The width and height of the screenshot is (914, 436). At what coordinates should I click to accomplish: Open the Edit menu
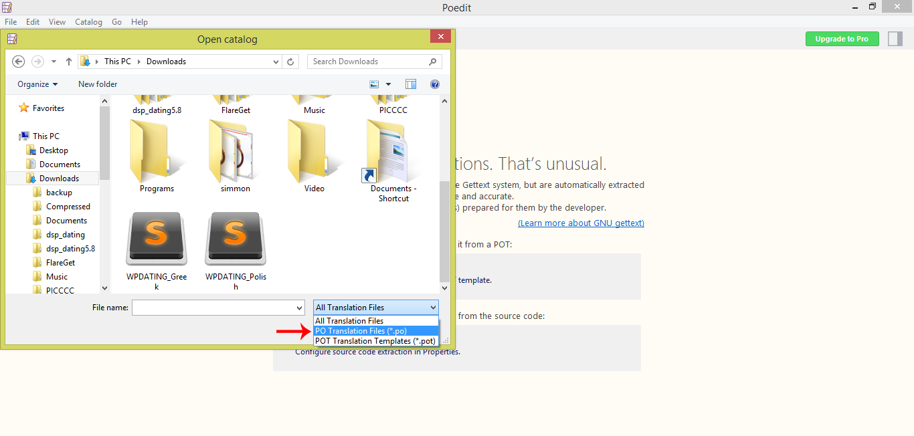point(33,22)
